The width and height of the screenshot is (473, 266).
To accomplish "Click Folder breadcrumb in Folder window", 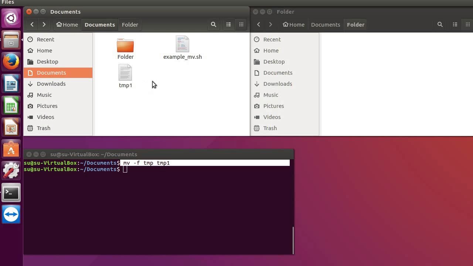I will [x=355, y=24].
